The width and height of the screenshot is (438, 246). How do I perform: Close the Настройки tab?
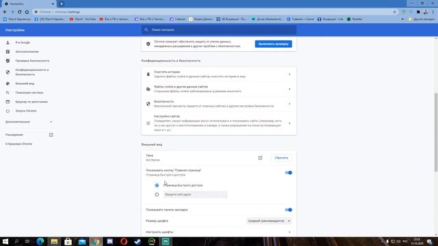(x=53, y=4)
